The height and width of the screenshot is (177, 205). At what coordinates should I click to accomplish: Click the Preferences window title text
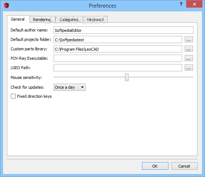tap(102, 6)
